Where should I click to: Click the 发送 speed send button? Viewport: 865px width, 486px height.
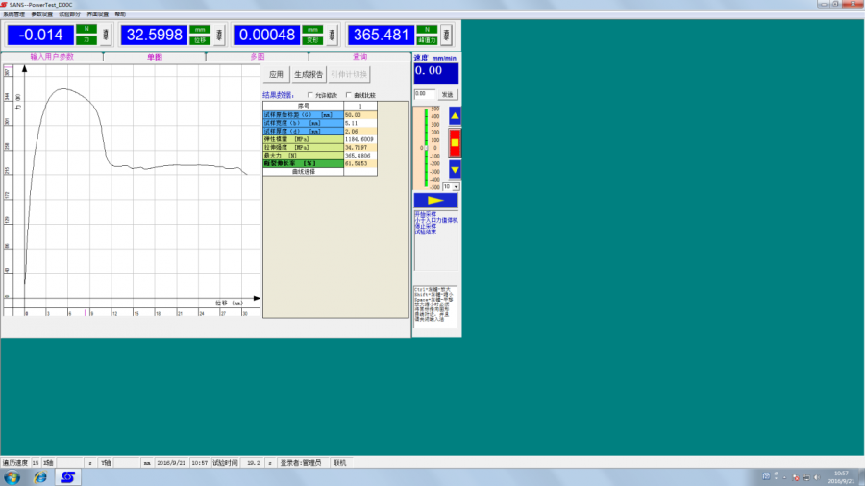[x=447, y=95]
